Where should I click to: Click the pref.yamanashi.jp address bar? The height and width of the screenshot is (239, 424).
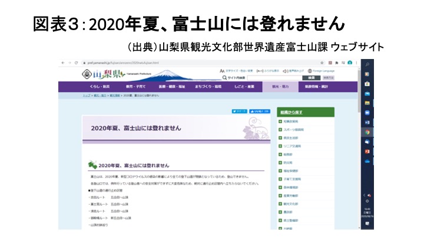click(x=200, y=63)
